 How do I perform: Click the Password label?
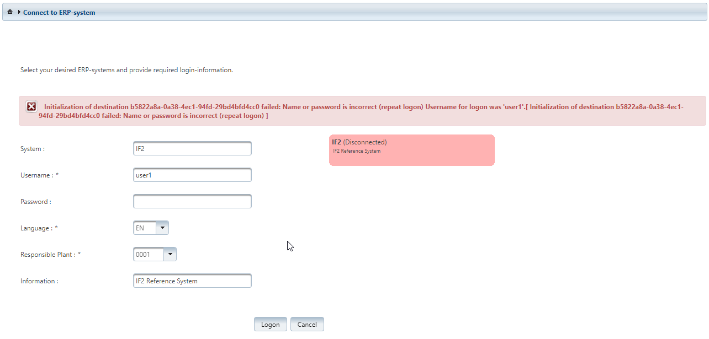(36, 202)
